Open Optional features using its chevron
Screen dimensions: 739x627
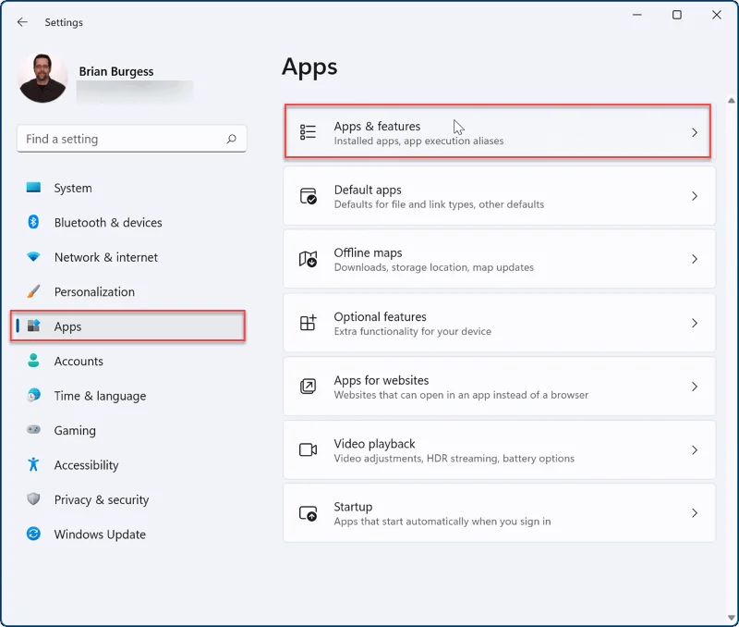tap(695, 323)
